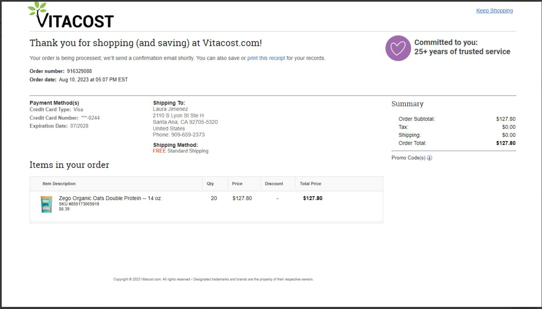
Task: Click the order date Aug 10, 2023
Action: (x=93, y=79)
